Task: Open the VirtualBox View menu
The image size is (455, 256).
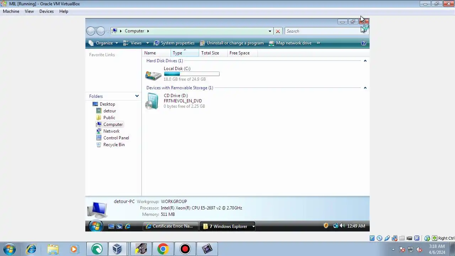Action: coord(29,11)
